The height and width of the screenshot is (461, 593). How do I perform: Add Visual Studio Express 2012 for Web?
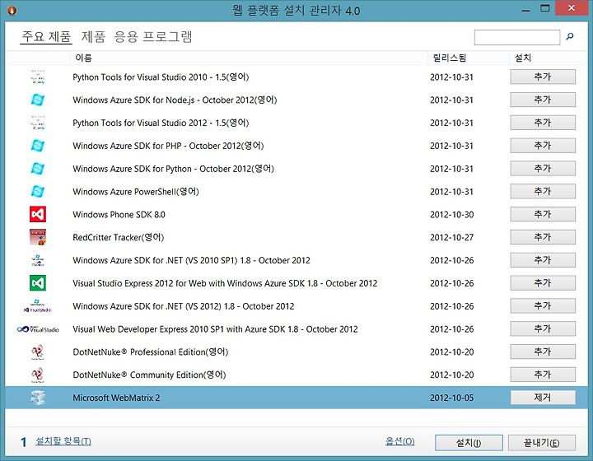coord(543,282)
